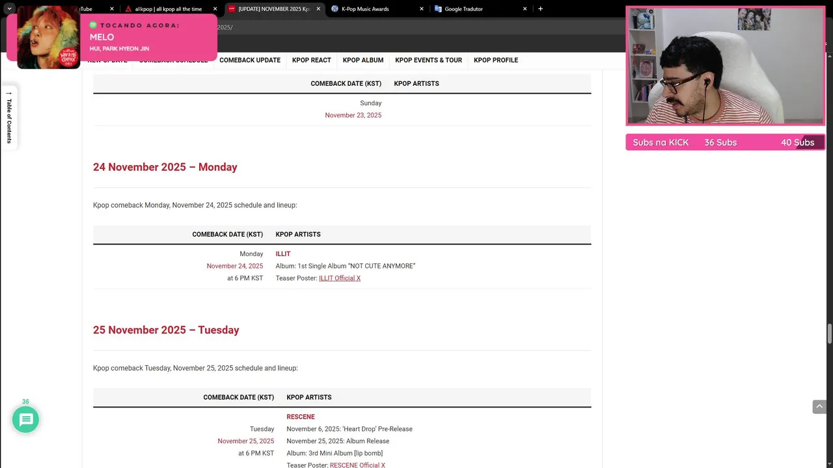Click the Subs na KICK progress bar

point(726,142)
